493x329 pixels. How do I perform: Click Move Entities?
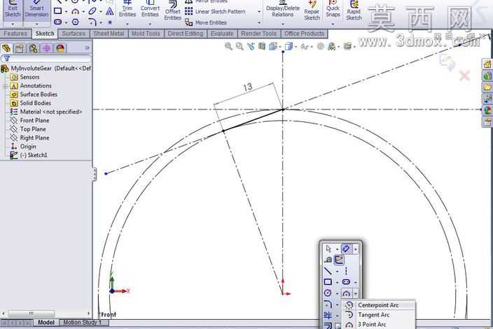(x=206, y=22)
